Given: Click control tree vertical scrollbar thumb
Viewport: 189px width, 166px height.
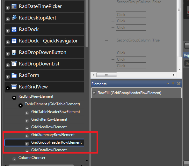Looking at the screenshot, I should pos(87,24).
